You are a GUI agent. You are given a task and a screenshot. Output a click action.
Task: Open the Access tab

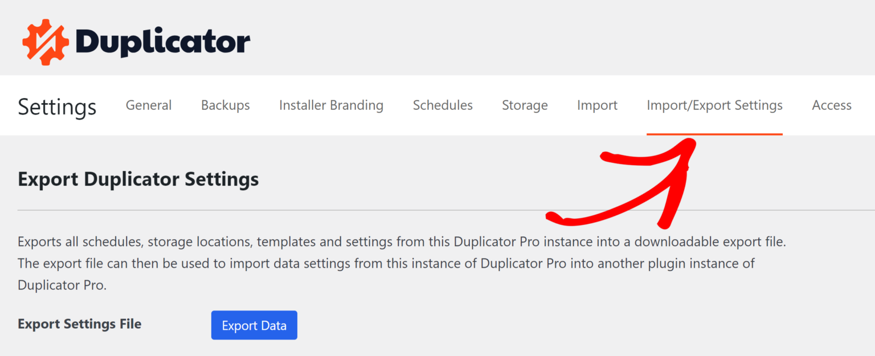(x=832, y=105)
